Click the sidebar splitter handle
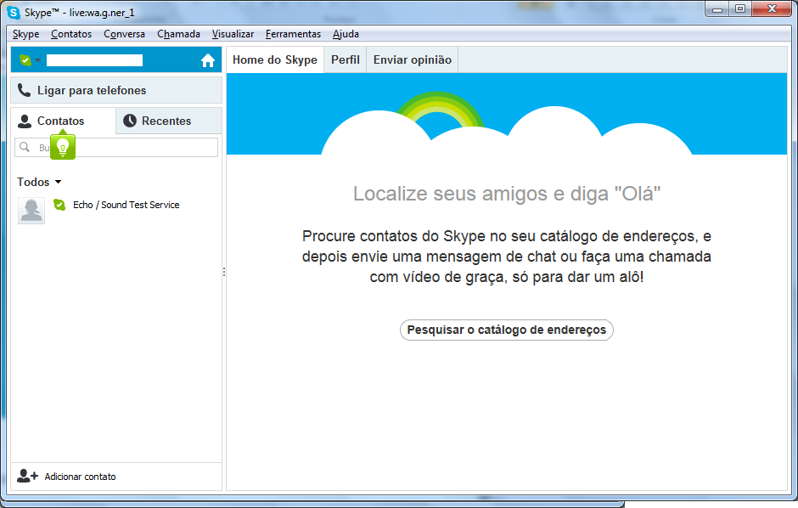798x508 pixels. (224, 272)
